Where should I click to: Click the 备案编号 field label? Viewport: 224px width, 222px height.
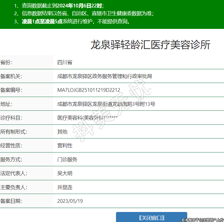point(11,90)
